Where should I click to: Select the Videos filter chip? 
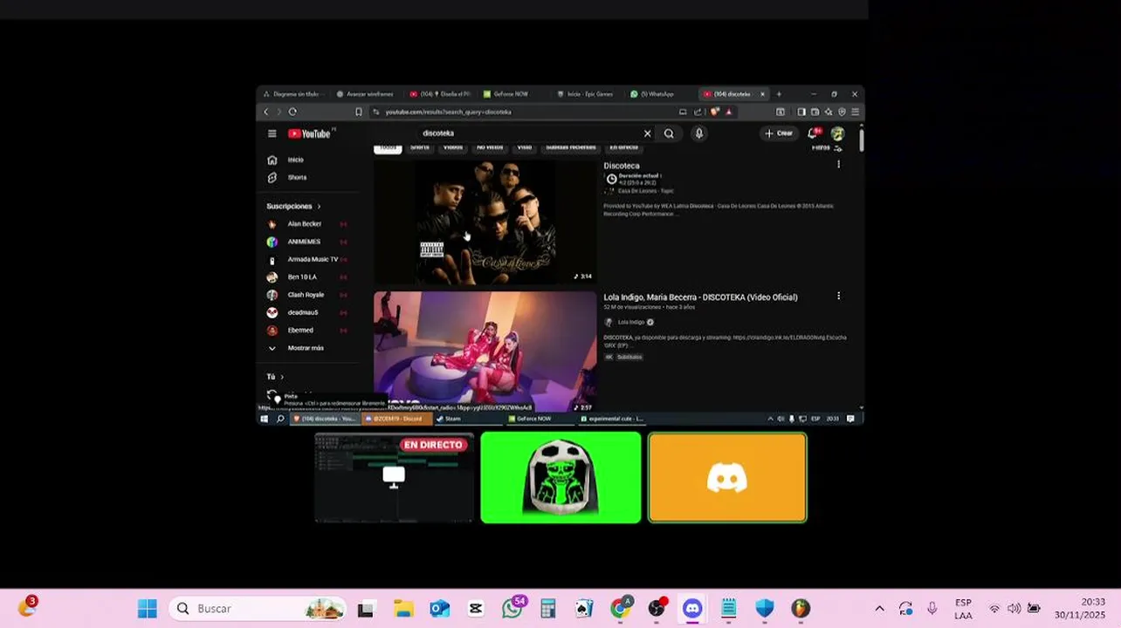pos(453,147)
